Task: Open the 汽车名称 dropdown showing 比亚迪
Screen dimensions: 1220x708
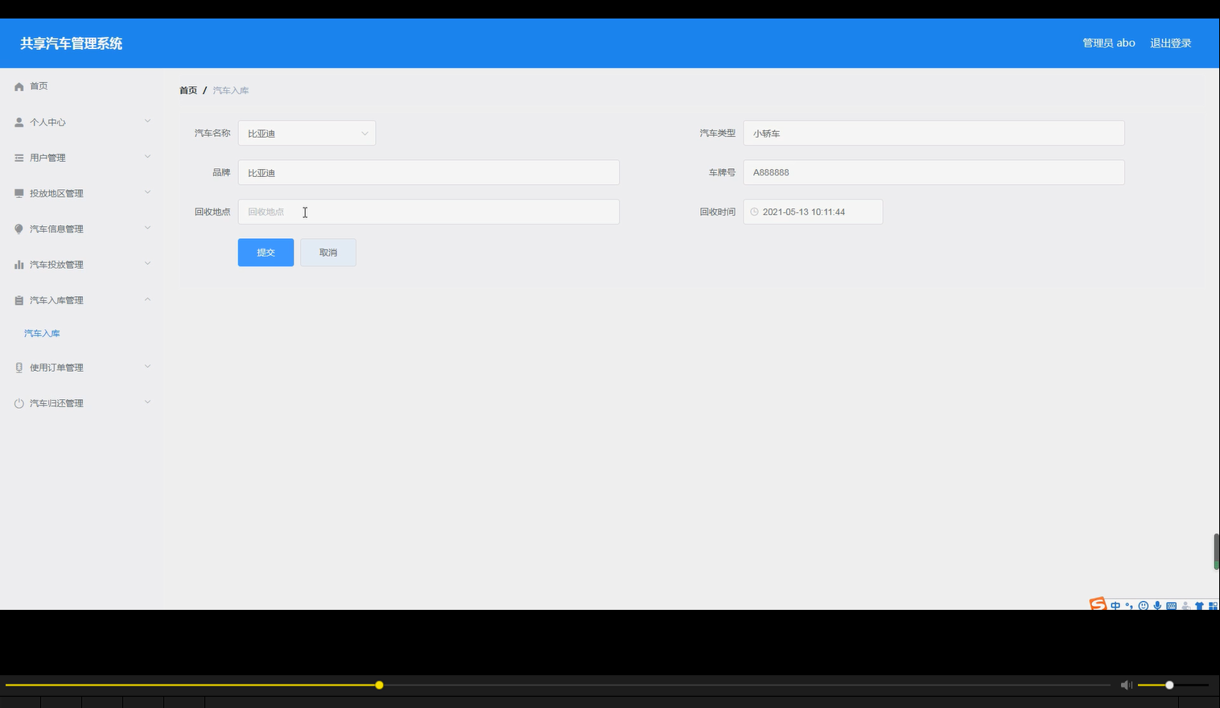Action: tap(307, 133)
